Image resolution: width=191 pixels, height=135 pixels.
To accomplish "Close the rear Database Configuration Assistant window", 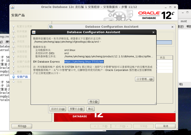I will pyautogui.click(x=172, y=27).
